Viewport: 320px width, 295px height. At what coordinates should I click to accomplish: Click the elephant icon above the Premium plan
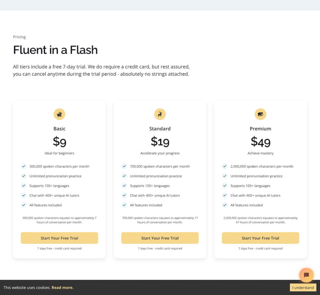260,114
